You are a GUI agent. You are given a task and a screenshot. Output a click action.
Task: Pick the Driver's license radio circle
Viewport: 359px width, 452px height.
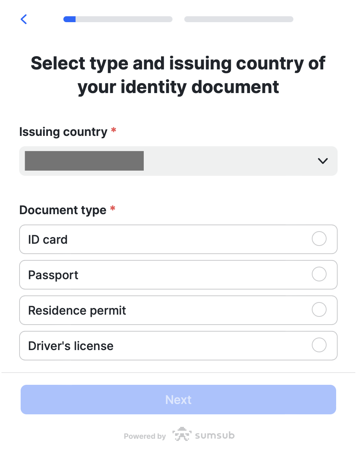[x=319, y=345]
